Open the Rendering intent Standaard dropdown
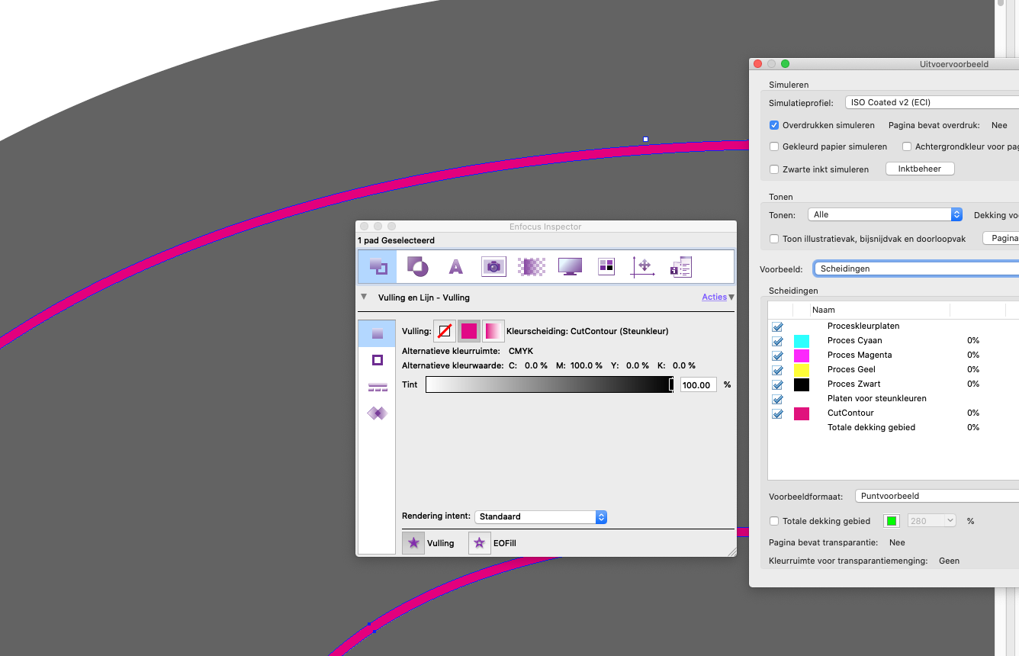Viewport: 1019px width, 656px height. (x=540, y=517)
